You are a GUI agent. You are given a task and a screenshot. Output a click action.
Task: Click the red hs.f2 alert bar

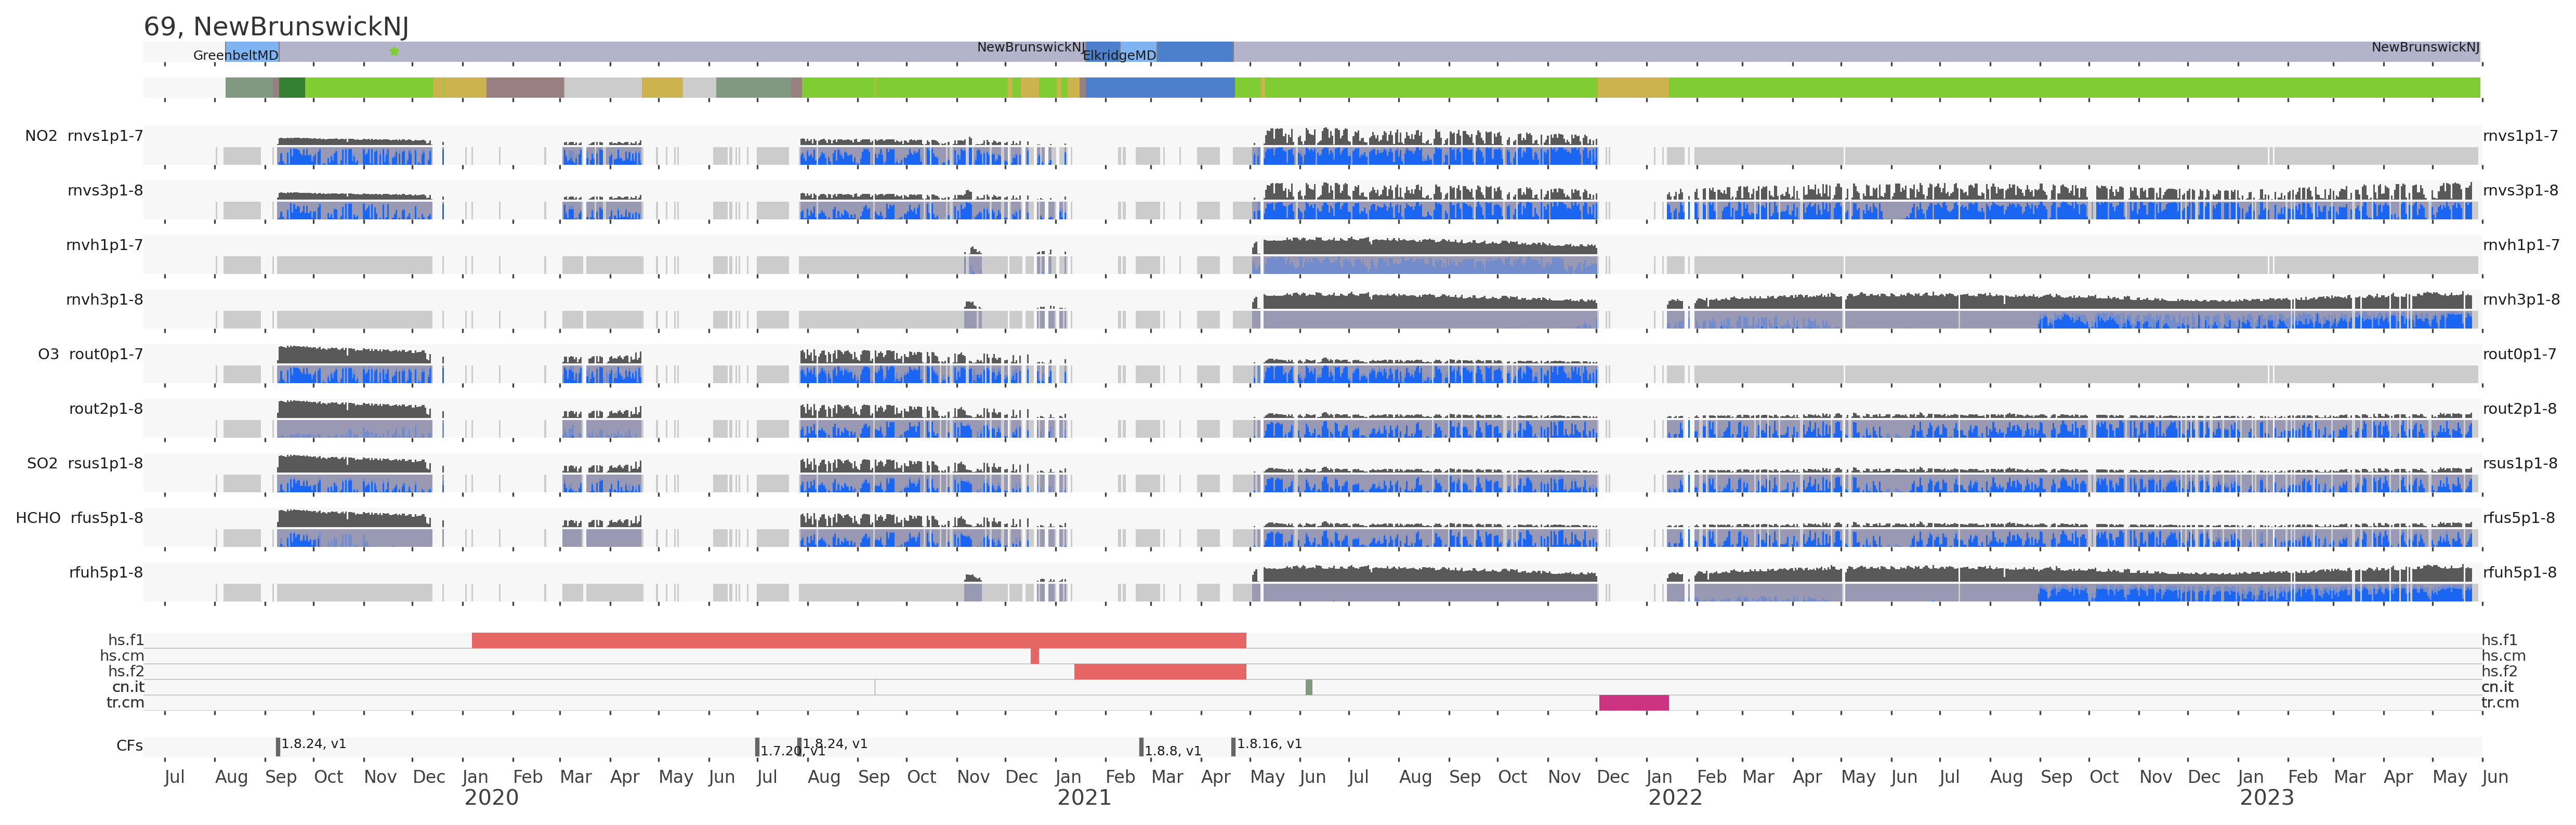click(1159, 671)
